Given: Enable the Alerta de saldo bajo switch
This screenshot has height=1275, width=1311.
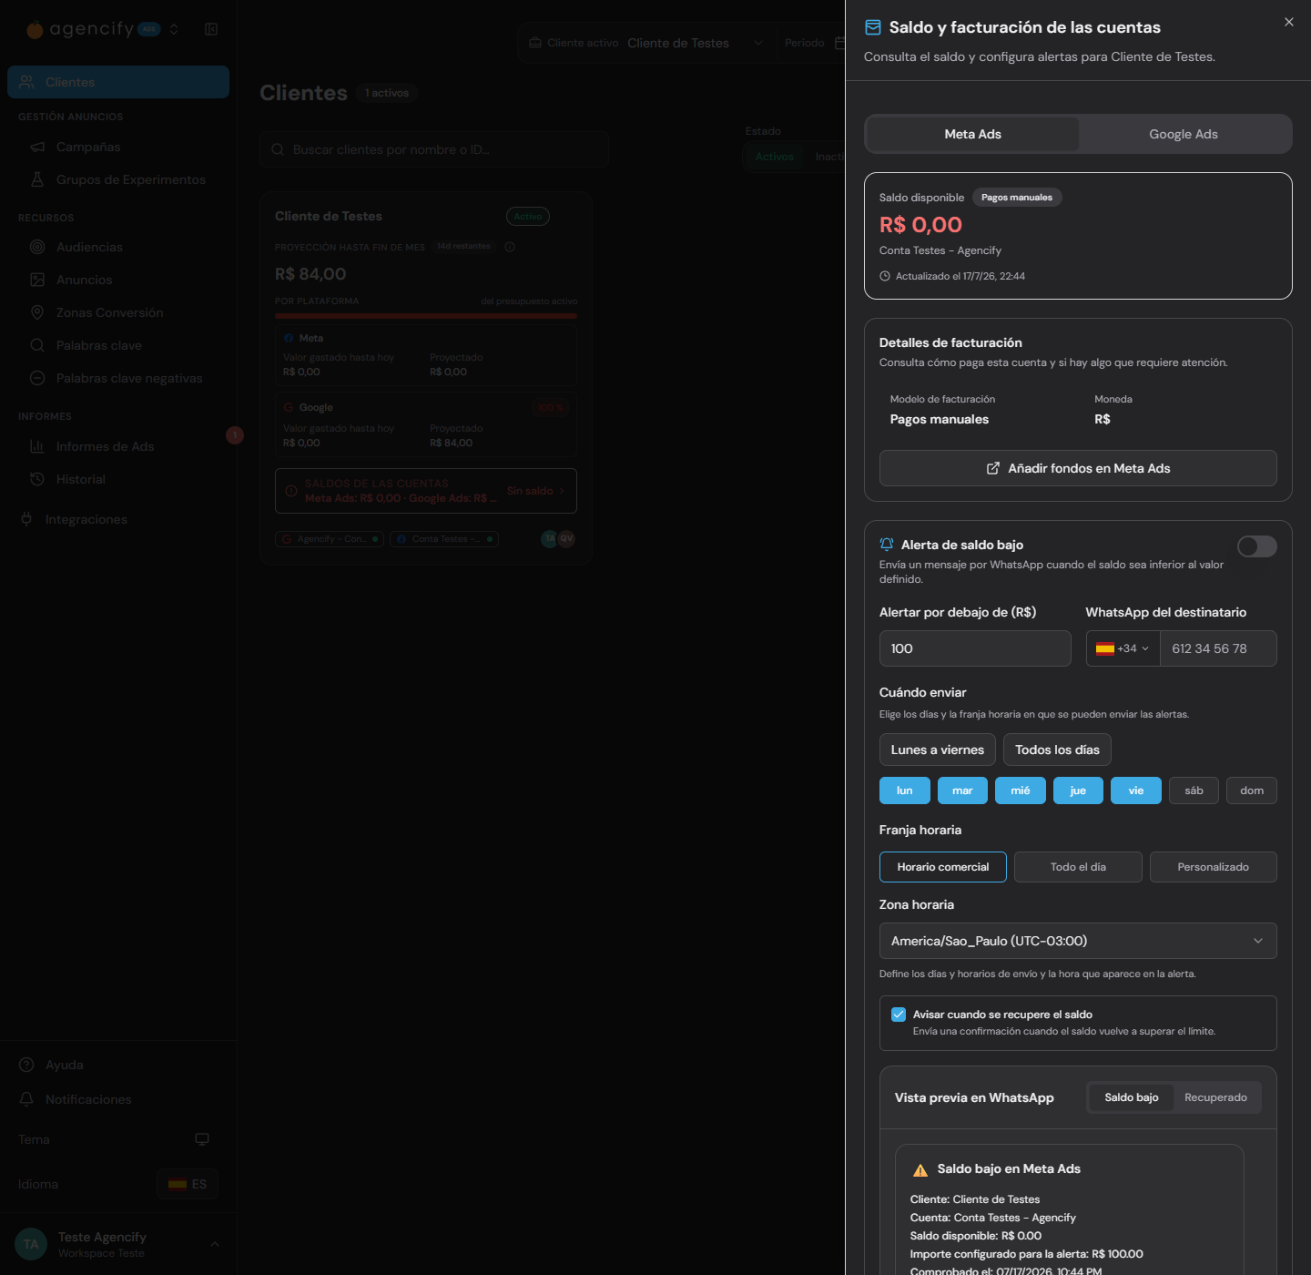Looking at the screenshot, I should [1256, 546].
